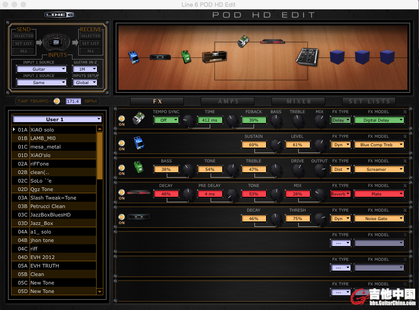Click the Receive SET LIST button

click(91, 43)
